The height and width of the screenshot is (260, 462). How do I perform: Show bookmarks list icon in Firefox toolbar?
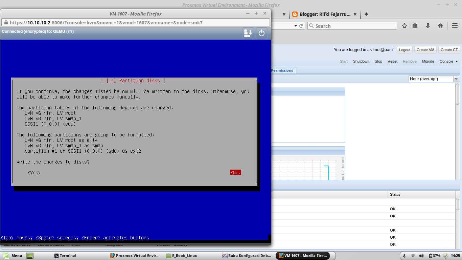pos(415,26)
